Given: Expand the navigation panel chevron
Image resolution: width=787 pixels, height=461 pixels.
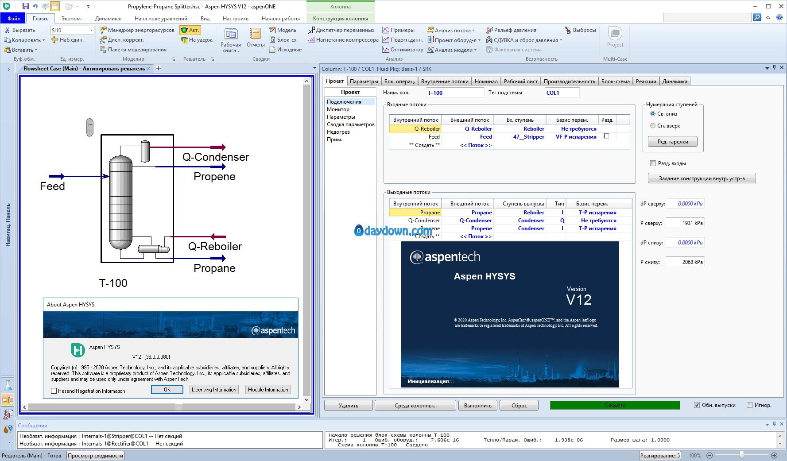Looking at the screenshot, I should coord(8,69).
